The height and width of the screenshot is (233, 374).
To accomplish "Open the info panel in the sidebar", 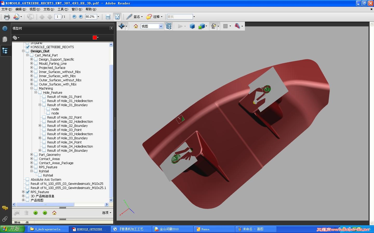I will [5, 28].
